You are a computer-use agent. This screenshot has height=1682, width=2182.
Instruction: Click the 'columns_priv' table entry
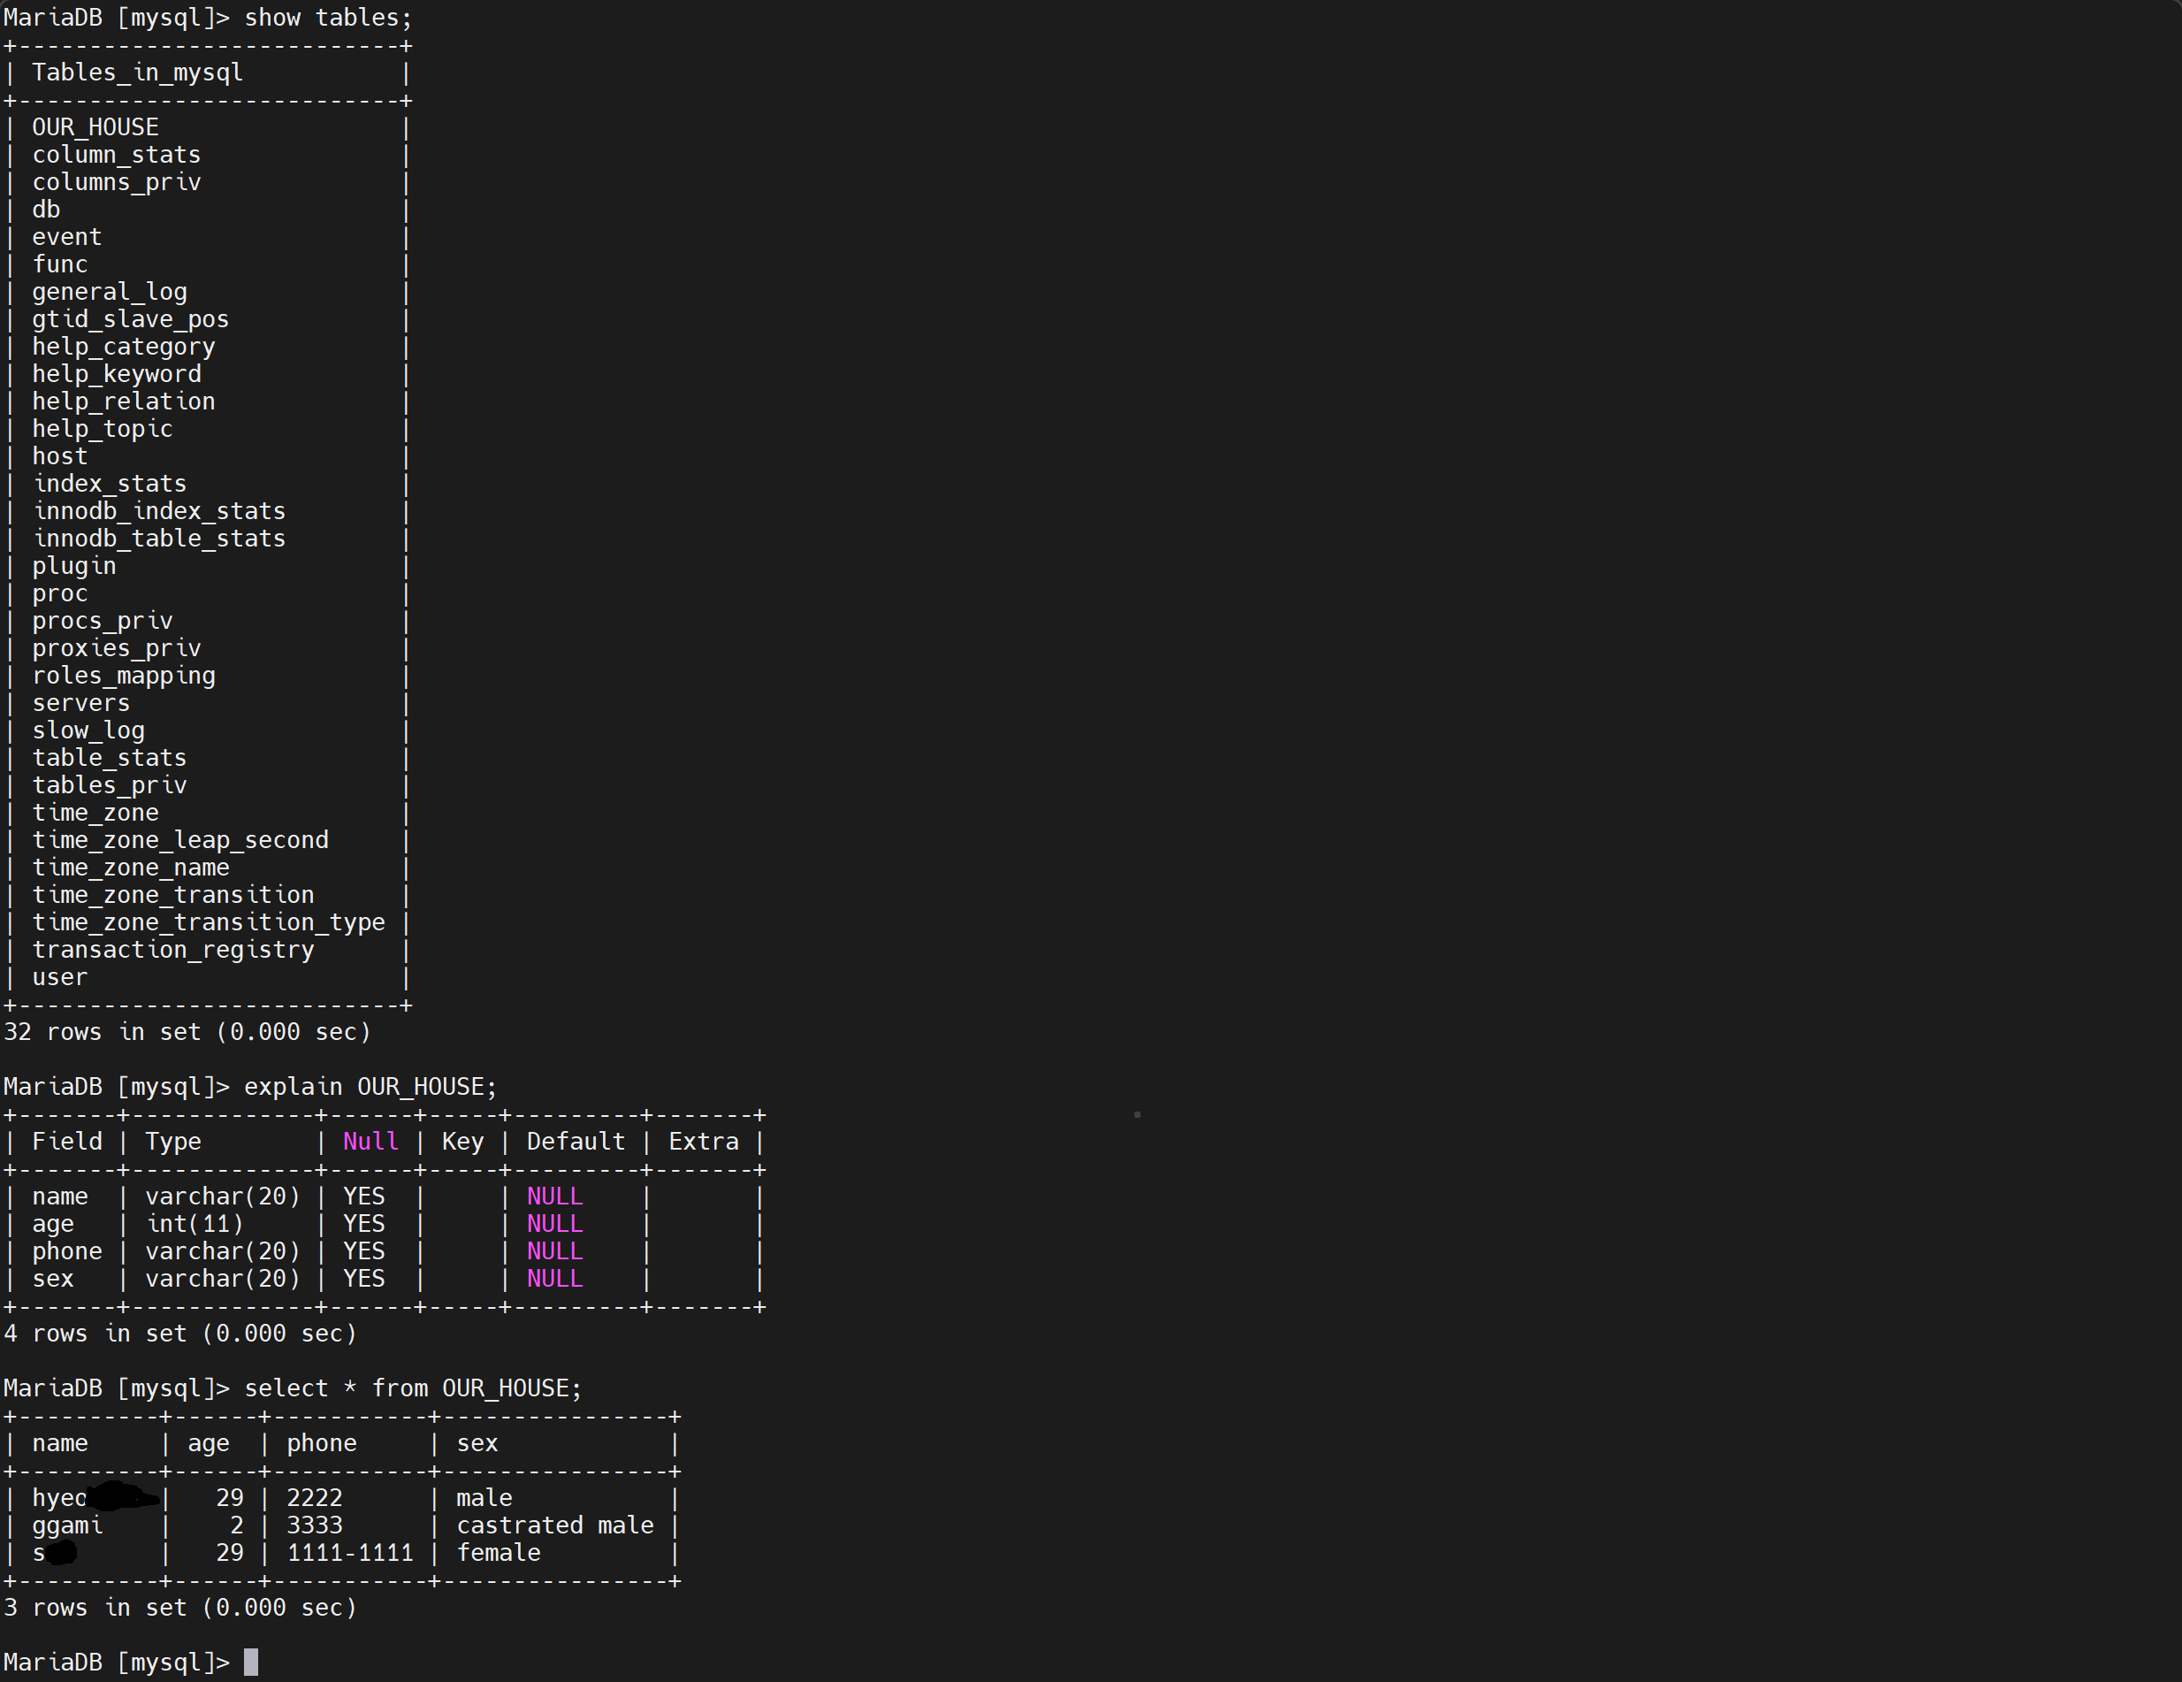[116, 183]
